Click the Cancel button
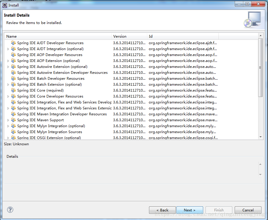Image resolution: width=268 pixels, height=220 pixels. click(x=248, y=210)
